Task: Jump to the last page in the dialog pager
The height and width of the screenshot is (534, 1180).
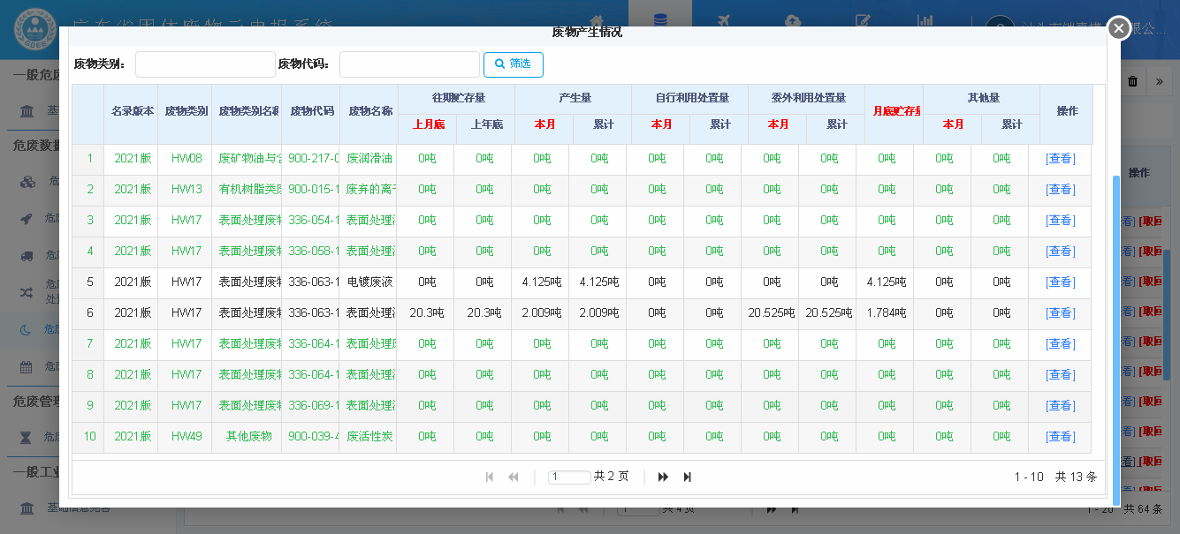Action: tap(687, 477)
